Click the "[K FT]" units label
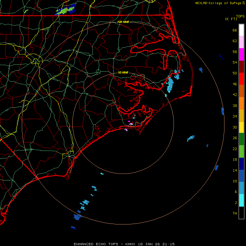This screenshot has height=246, width=246. coord(231,19)
